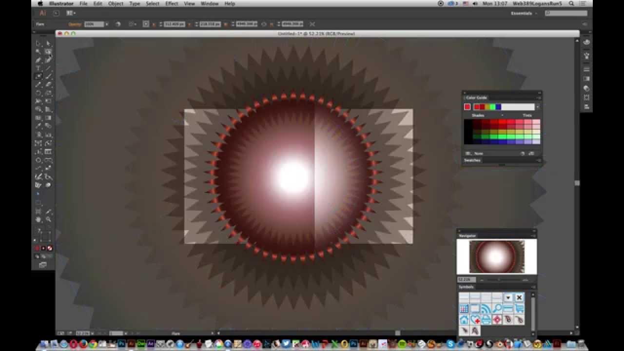Expand the collapsed Swatches panel
The height and width of the screenshot is (351, 624).
point(472,160)
